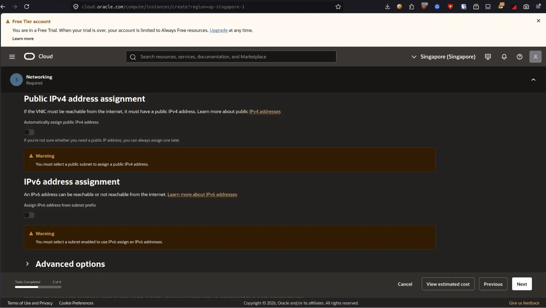Bookmark this page with the star
Screen dimensions: 546x308
[x=338, y=7]
